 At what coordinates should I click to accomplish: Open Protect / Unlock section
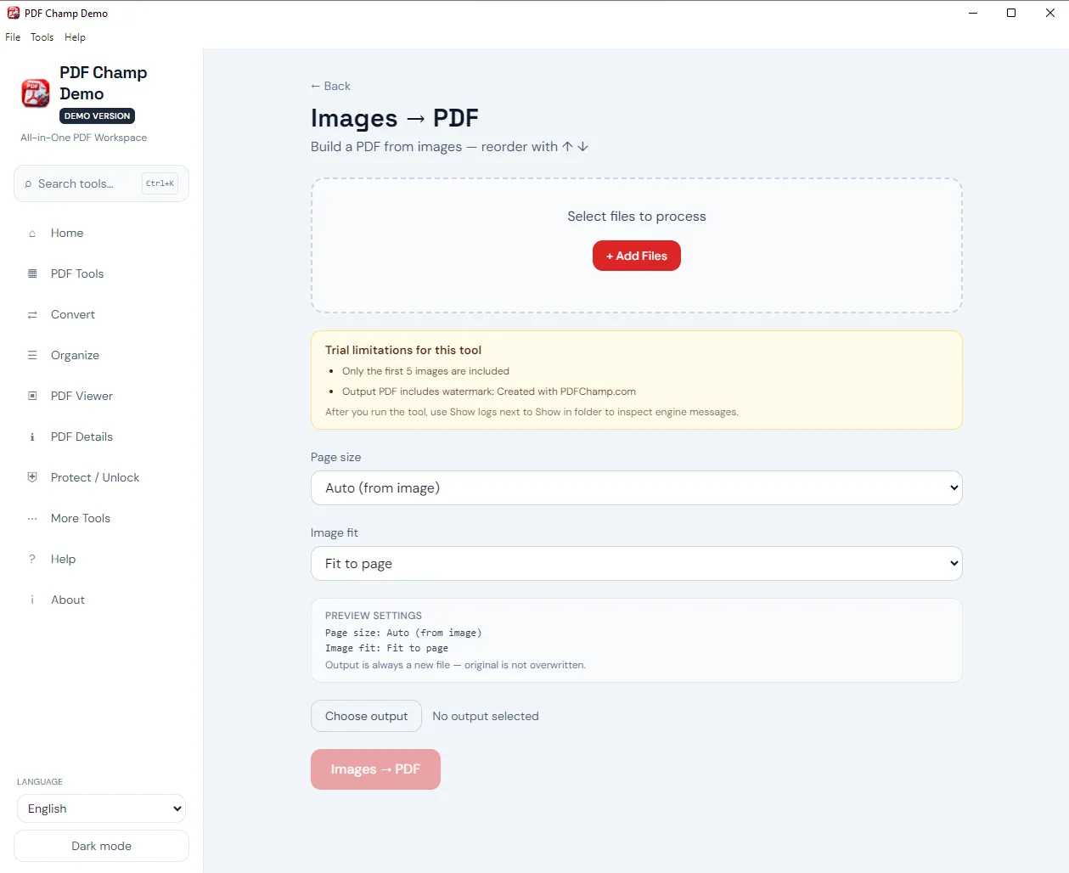click(101, 477)
